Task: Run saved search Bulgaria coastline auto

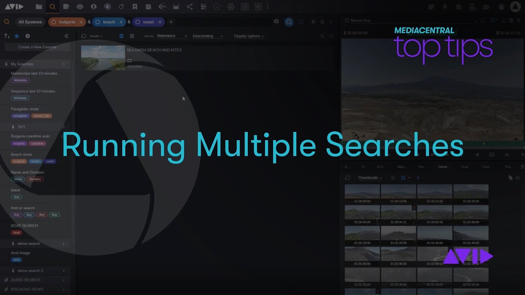Action: point(30,136)
